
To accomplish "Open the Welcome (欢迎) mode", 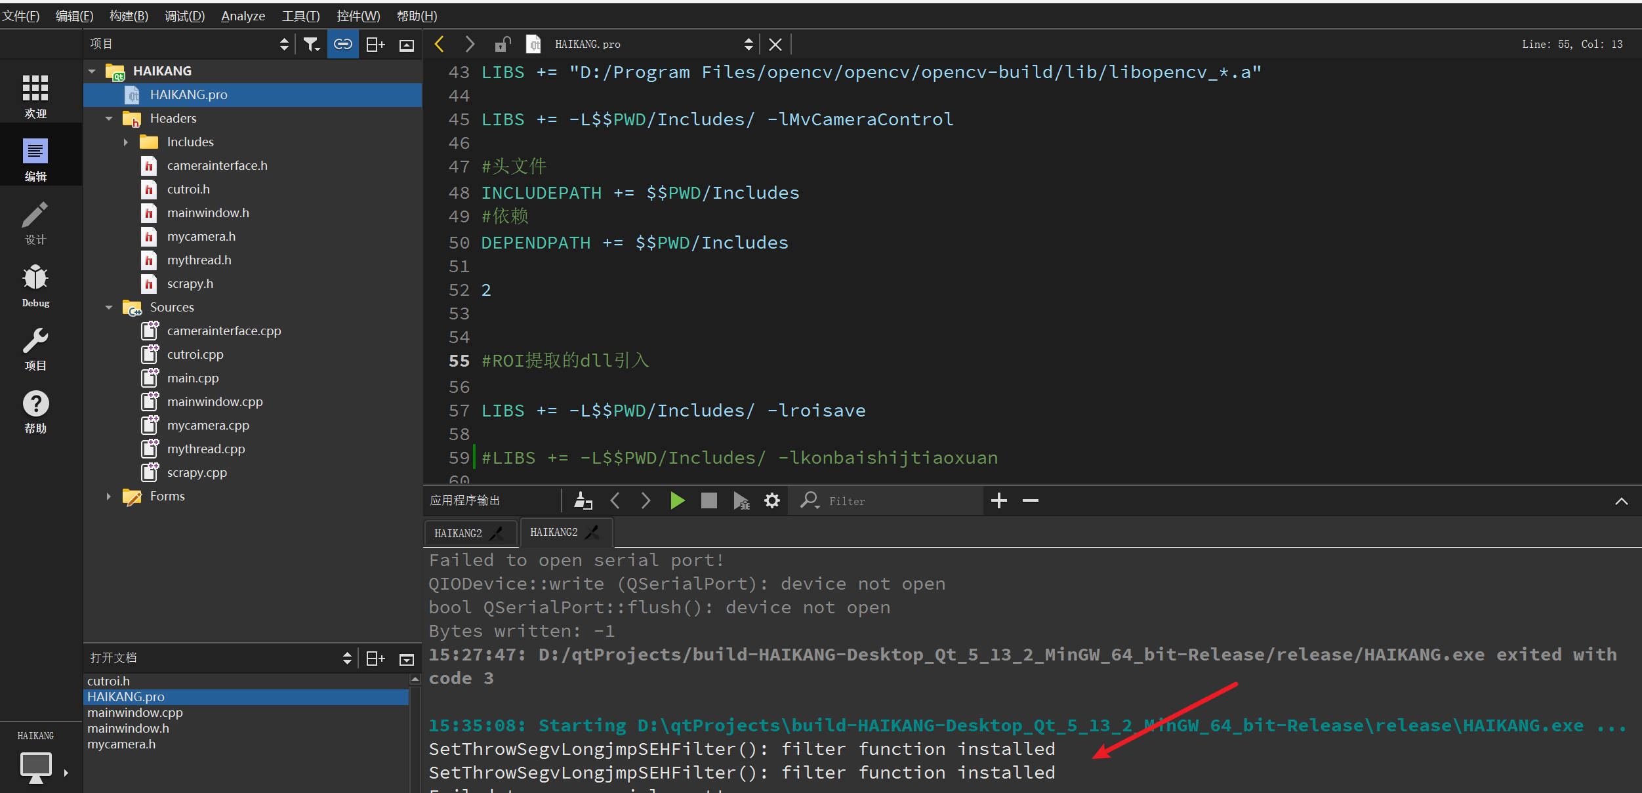I will [35, 96].
